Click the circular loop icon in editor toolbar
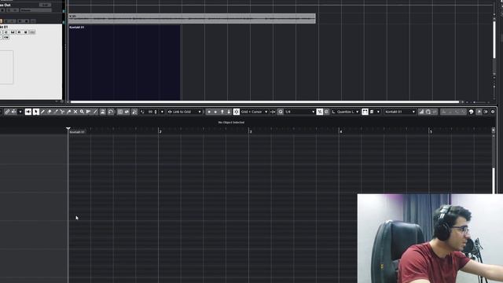Viewport: 503px width, 283px height. click(428, 112)
